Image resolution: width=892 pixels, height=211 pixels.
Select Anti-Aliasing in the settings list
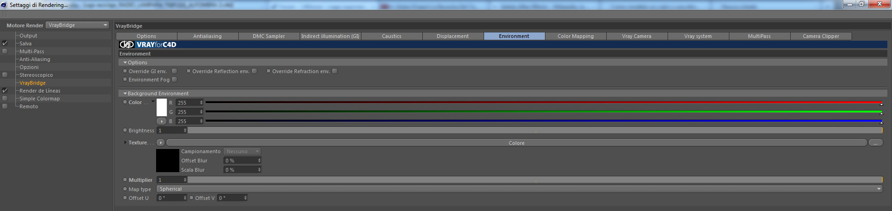click(x=35, y=59)
